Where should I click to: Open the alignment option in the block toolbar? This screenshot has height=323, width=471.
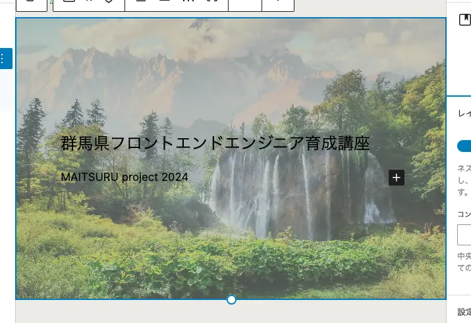click(x=140, y=3)
